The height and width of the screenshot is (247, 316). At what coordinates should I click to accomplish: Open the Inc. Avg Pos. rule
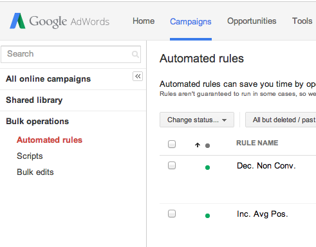(263, 214)
